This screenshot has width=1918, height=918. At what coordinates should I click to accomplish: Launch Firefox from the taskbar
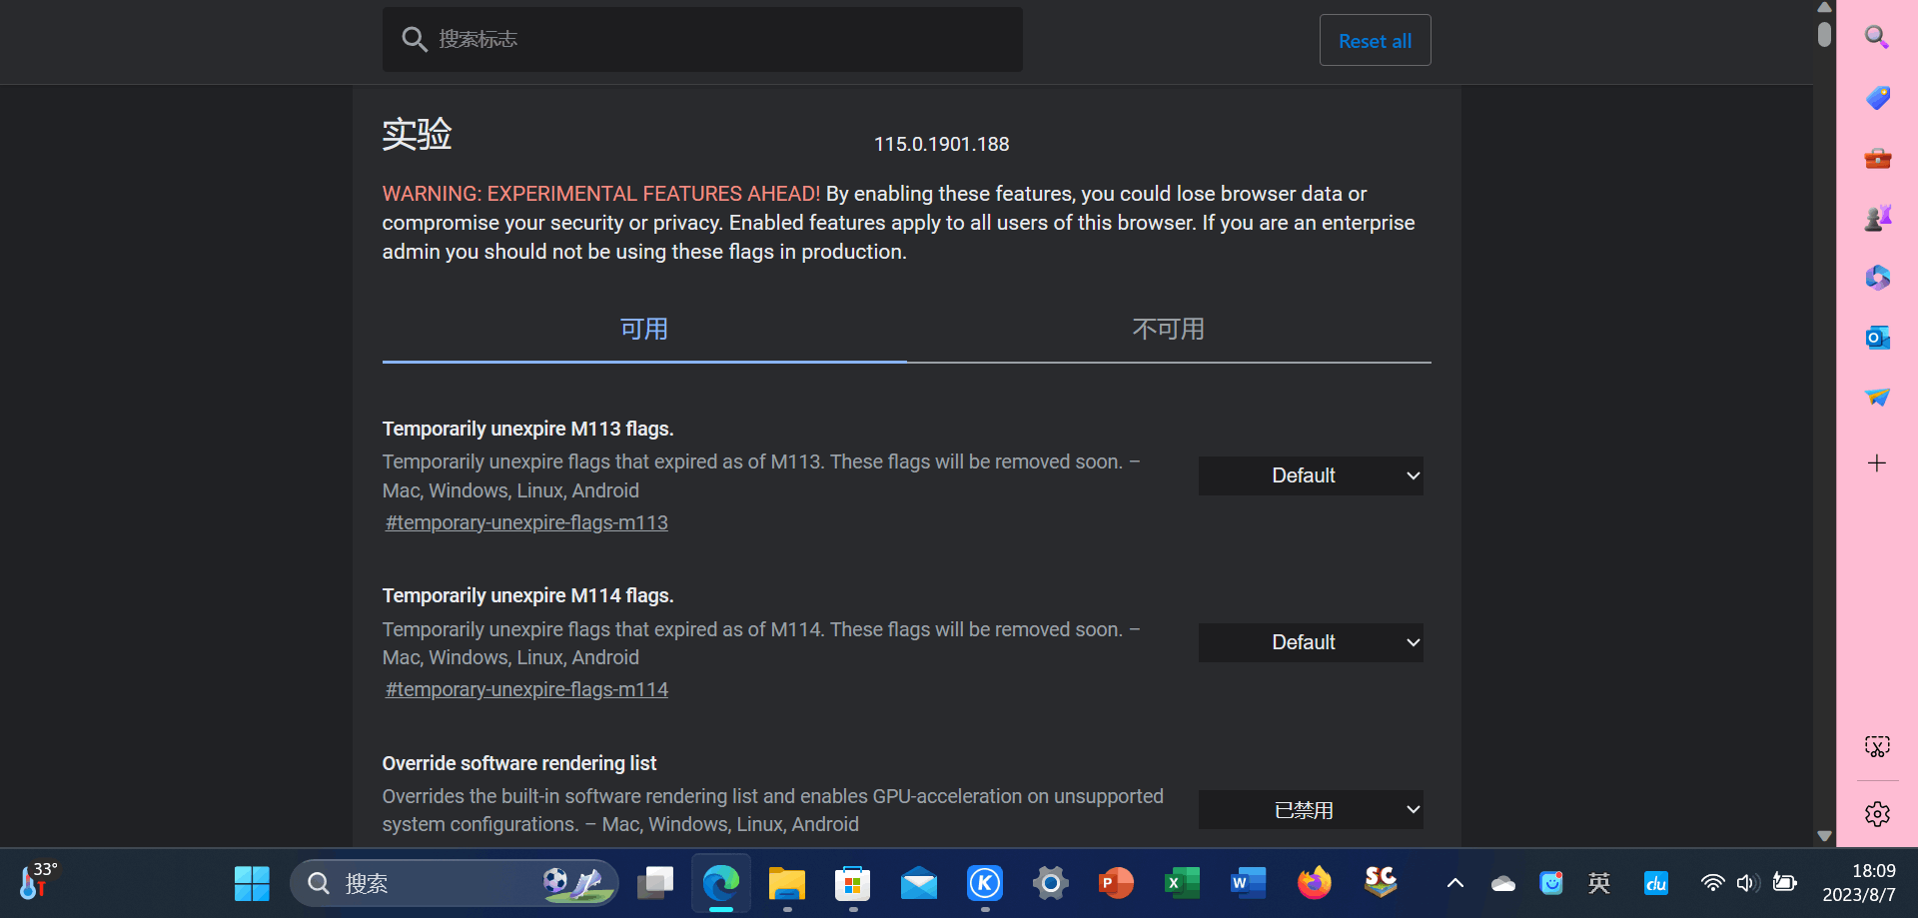pyautogui.click(x=1315, y=883)
